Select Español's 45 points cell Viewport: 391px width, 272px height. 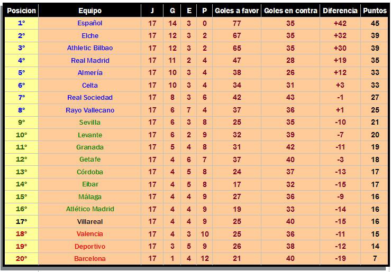375,23
